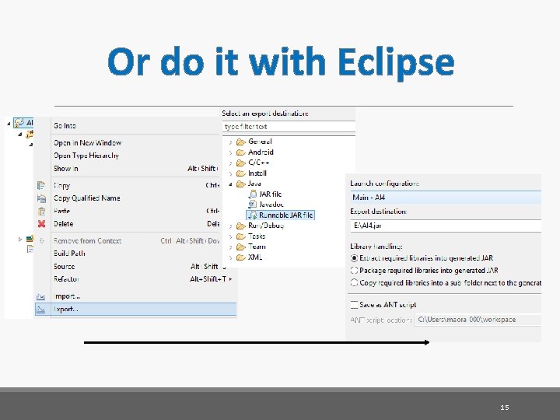
Task: Click the red Delete X icon
Action: pos(41,224)
